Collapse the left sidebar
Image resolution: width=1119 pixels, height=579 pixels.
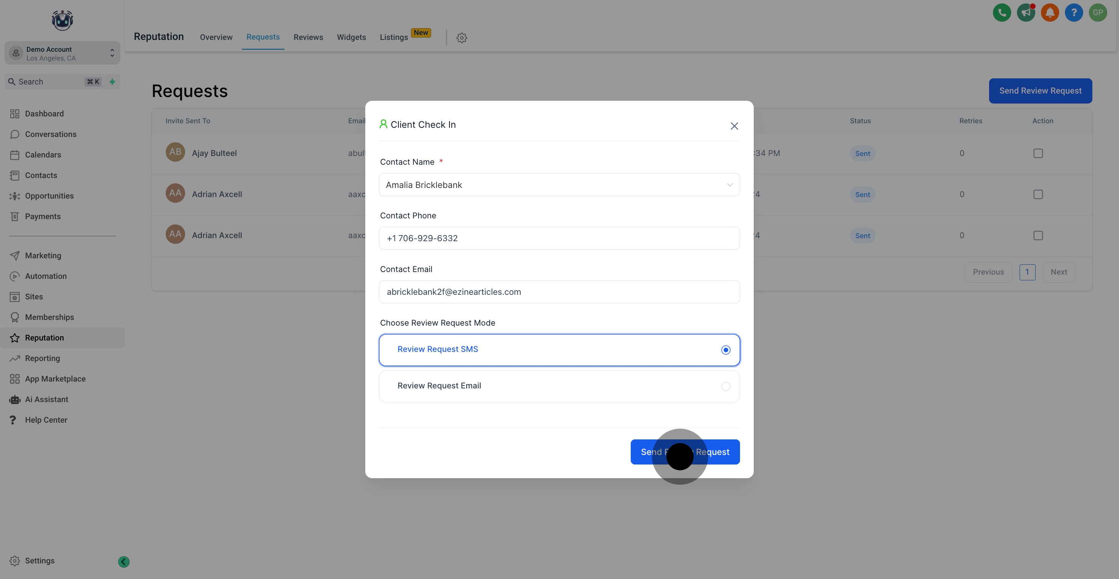click(x=123, y=561)
